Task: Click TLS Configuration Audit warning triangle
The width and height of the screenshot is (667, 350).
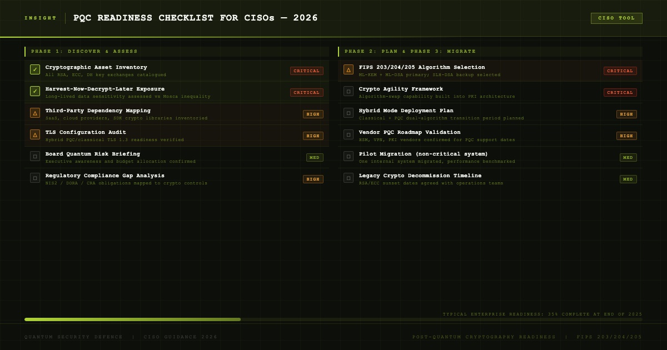Action: click(x=35, y=134)
